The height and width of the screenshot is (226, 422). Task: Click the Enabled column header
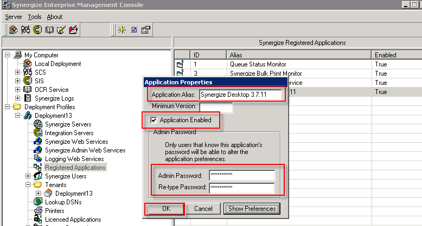pyautogui.click(x=397, y=55)
